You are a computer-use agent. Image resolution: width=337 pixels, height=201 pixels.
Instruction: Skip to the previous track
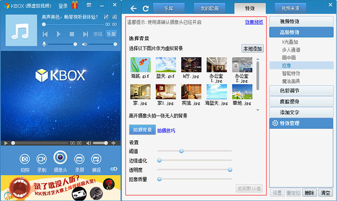[x=45, y=34]
